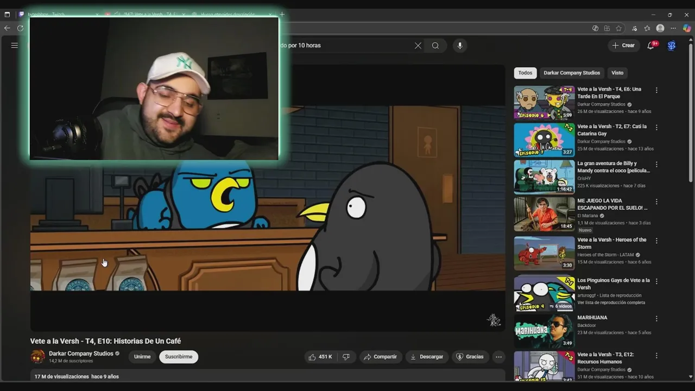The width and height of the screenshot is (695, 391).
Task: Select the Visto filter chip
Action: point(617,73)
